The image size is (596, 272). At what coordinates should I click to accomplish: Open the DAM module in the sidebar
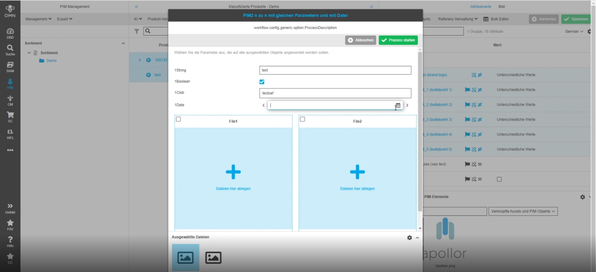click(10, 67)
